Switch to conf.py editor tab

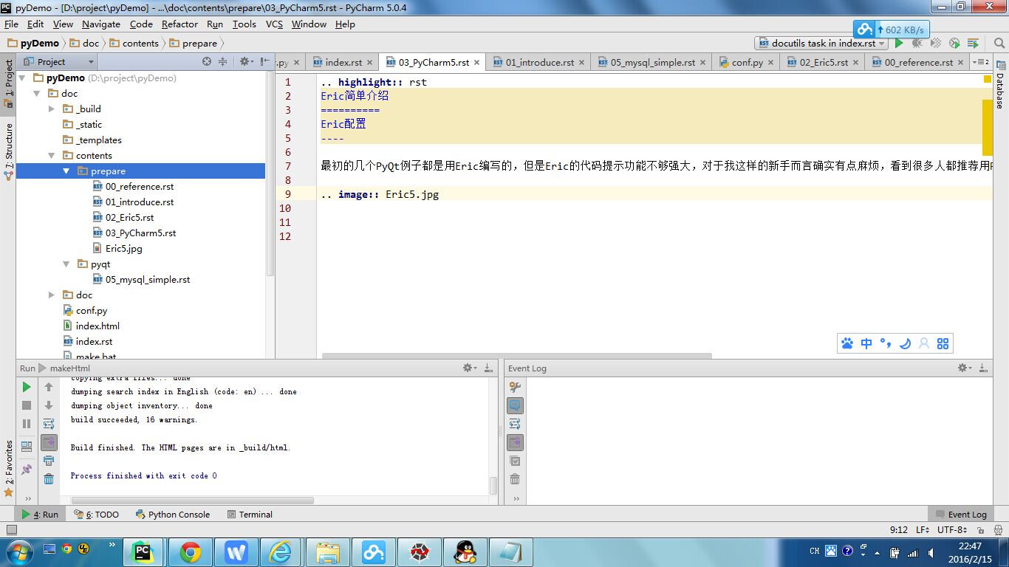click(x=747, y=63)
